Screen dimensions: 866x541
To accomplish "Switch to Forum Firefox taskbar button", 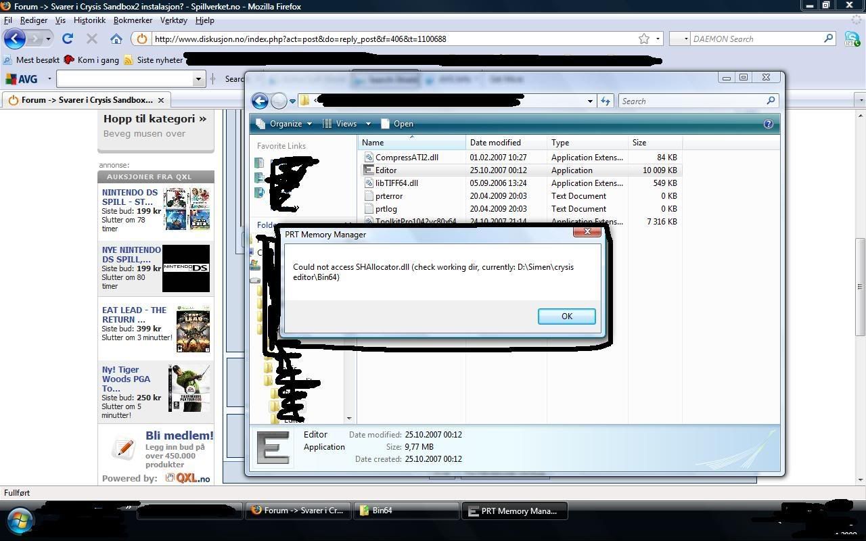I will point(298,511).
